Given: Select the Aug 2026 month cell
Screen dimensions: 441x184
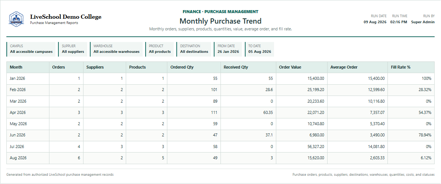Looking at the screenshot, I should click(x=28, y=158).
